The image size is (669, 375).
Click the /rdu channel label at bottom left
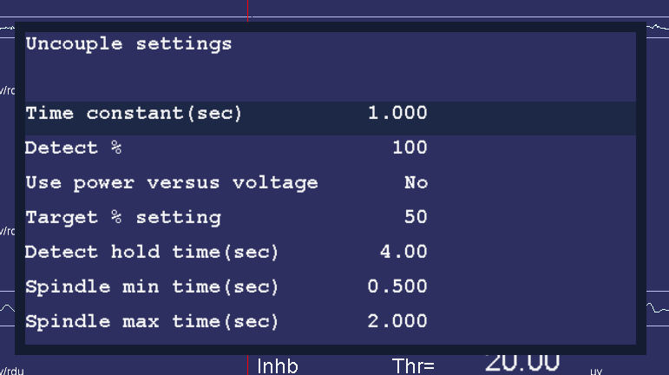(x=8, y=370)
